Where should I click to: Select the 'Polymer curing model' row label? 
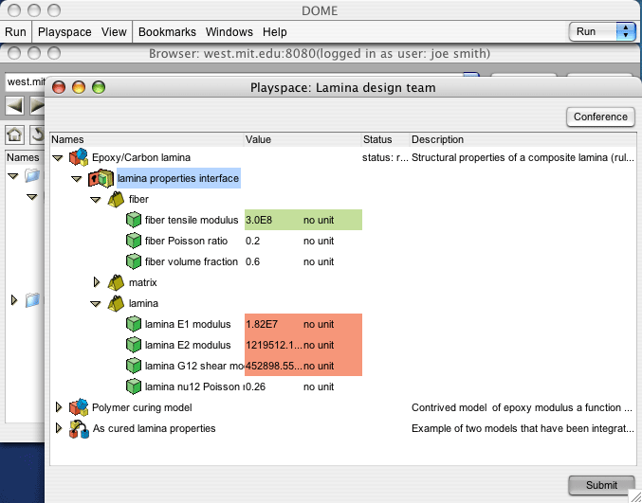coord(141,407)
